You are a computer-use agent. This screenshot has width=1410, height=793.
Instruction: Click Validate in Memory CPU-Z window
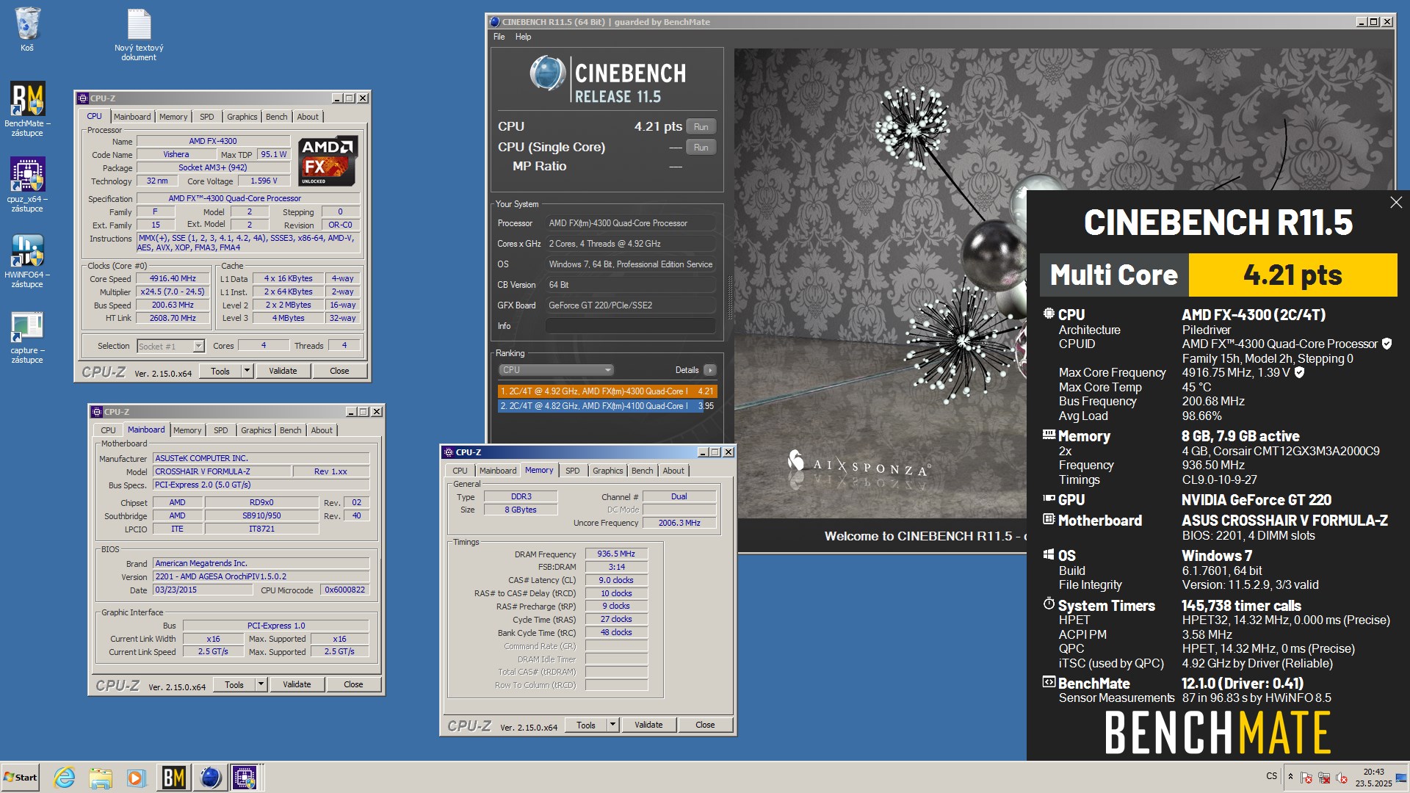click(648, 725)
